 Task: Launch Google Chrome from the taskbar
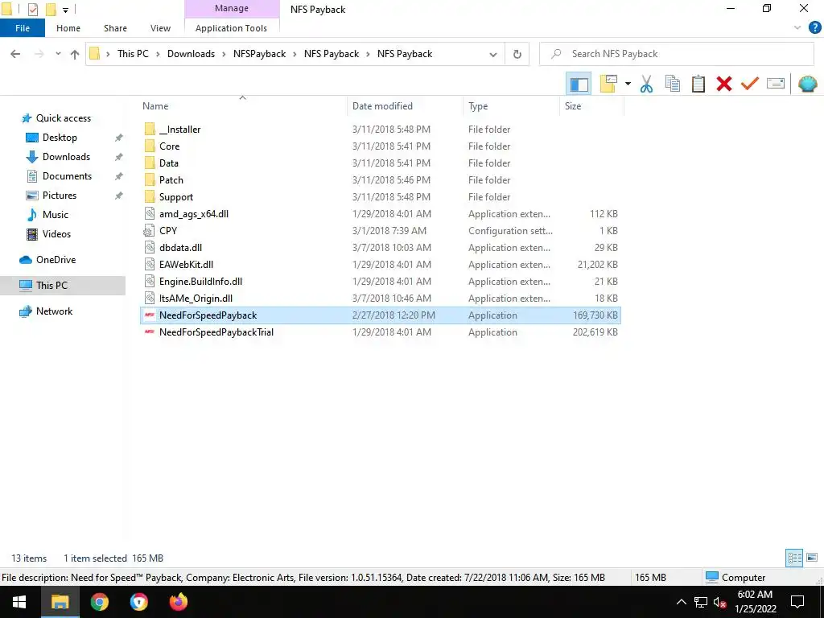[99, 602]
